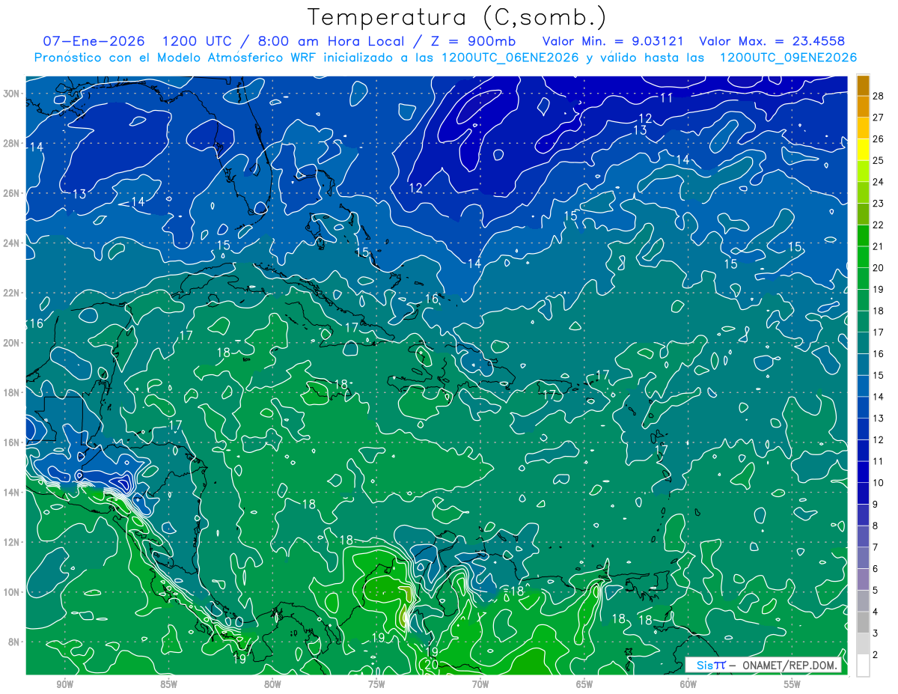The width and height of the screenshot is (898, 694).
Task: Click 'Valor Max. = 23.4558' in the header
Action: coord(772,41)
